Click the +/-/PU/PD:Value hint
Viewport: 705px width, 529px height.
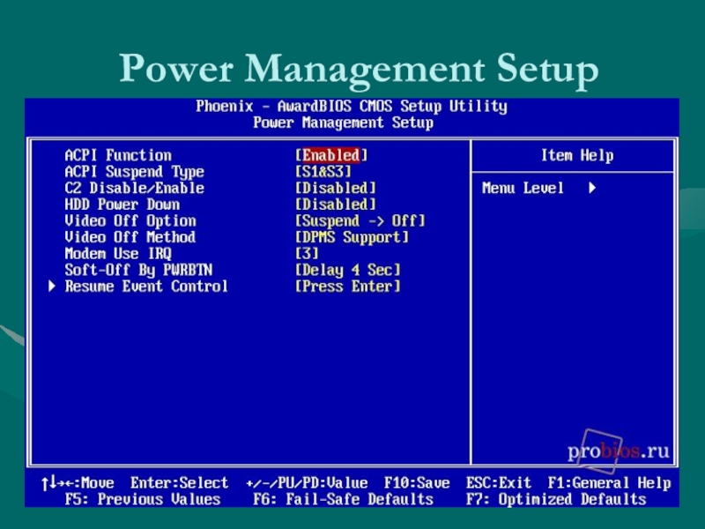(x=307, y=483)
